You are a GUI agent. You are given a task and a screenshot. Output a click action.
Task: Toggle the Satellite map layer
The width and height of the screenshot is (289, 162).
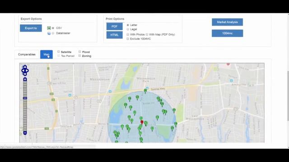[x=59, y=52]
